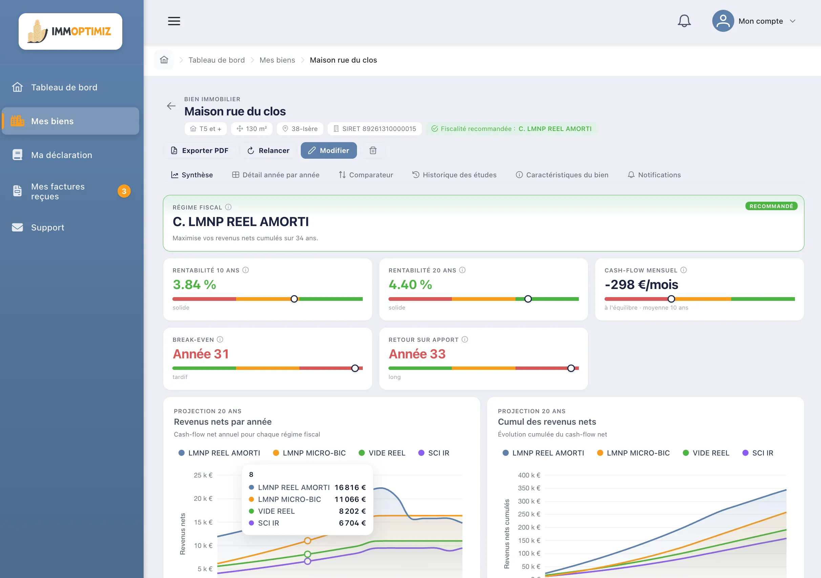Click the IMMOPTIMIZ logo
The image size is (821, 578).
point(70,31)
